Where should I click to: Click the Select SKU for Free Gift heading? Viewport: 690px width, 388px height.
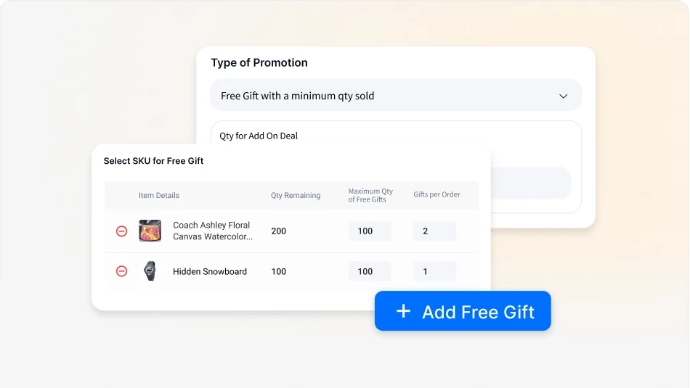153,161
